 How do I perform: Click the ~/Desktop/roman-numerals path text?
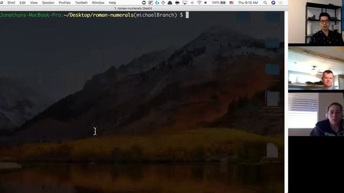pyautogui.click(x=99, y=15)
